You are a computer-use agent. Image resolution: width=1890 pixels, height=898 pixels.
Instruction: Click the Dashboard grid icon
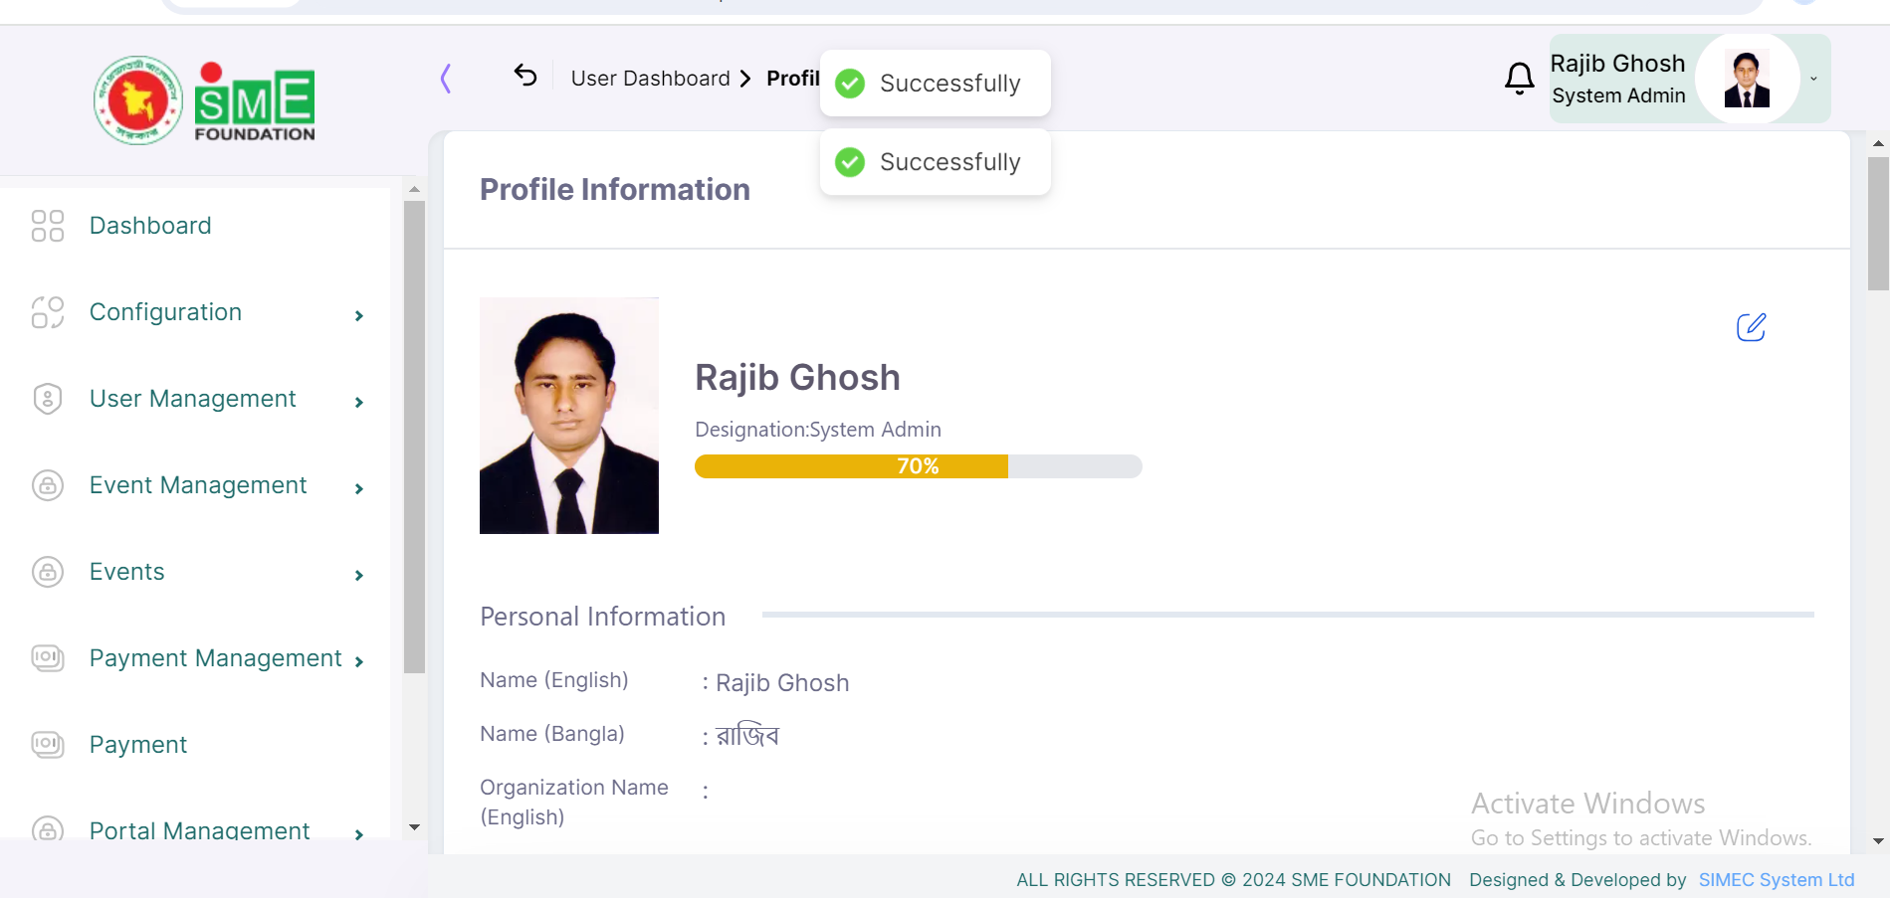point(48,226)
